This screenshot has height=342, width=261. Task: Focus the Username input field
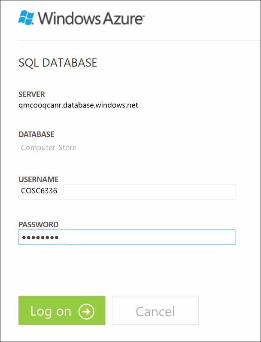[x=127, y=192]
